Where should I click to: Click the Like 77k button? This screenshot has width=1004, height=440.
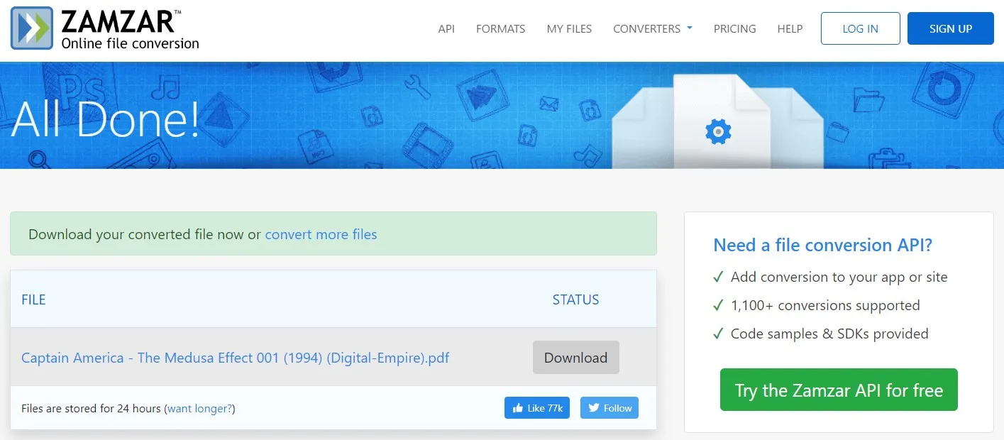(x=537, y=407)
